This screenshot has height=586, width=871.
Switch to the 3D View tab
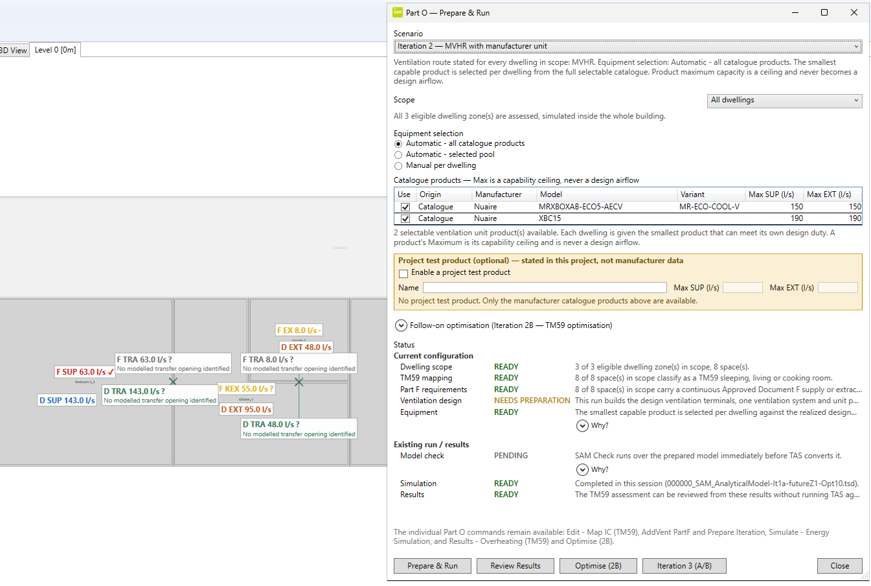coord(14,51)
